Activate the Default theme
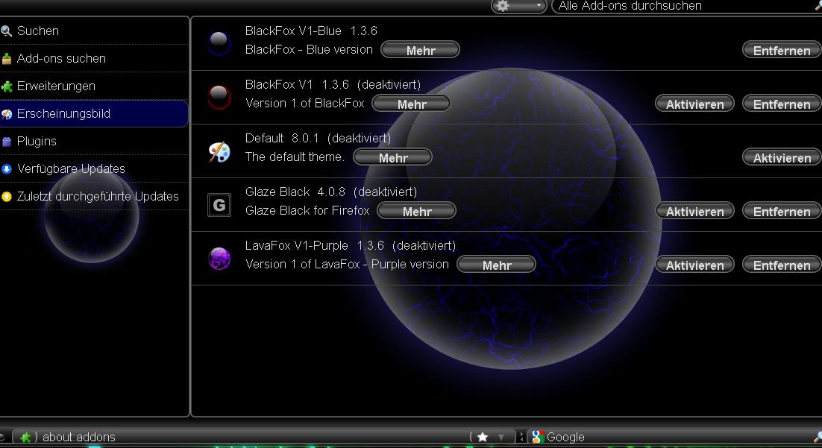 point(782,157)
